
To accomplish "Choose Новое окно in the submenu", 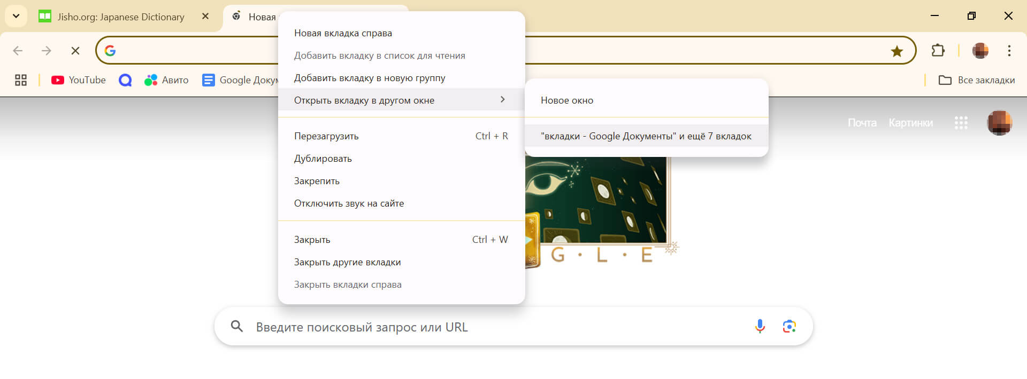I will coord(647,100).
